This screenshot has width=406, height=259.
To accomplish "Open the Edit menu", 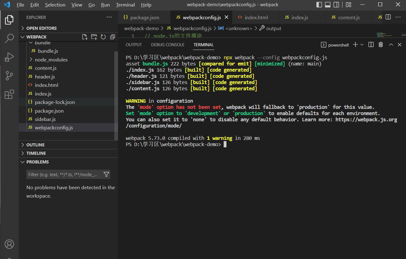I will pyautogui.click(x=35, y=5).
